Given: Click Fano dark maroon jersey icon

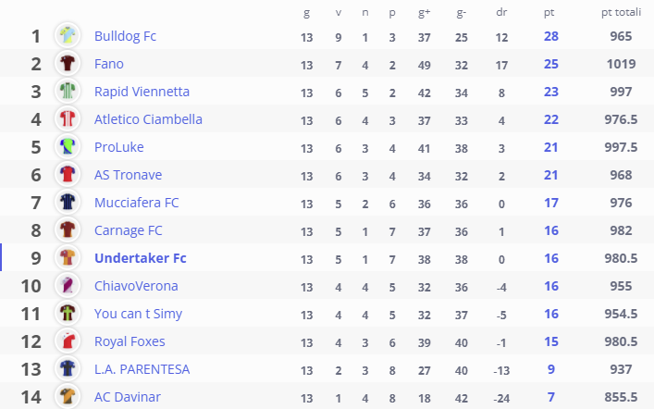Looking at the screenshot, I should click(68, 64).
